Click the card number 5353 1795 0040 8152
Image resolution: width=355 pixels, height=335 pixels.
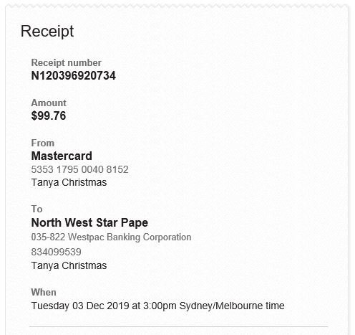coord(79,169)
